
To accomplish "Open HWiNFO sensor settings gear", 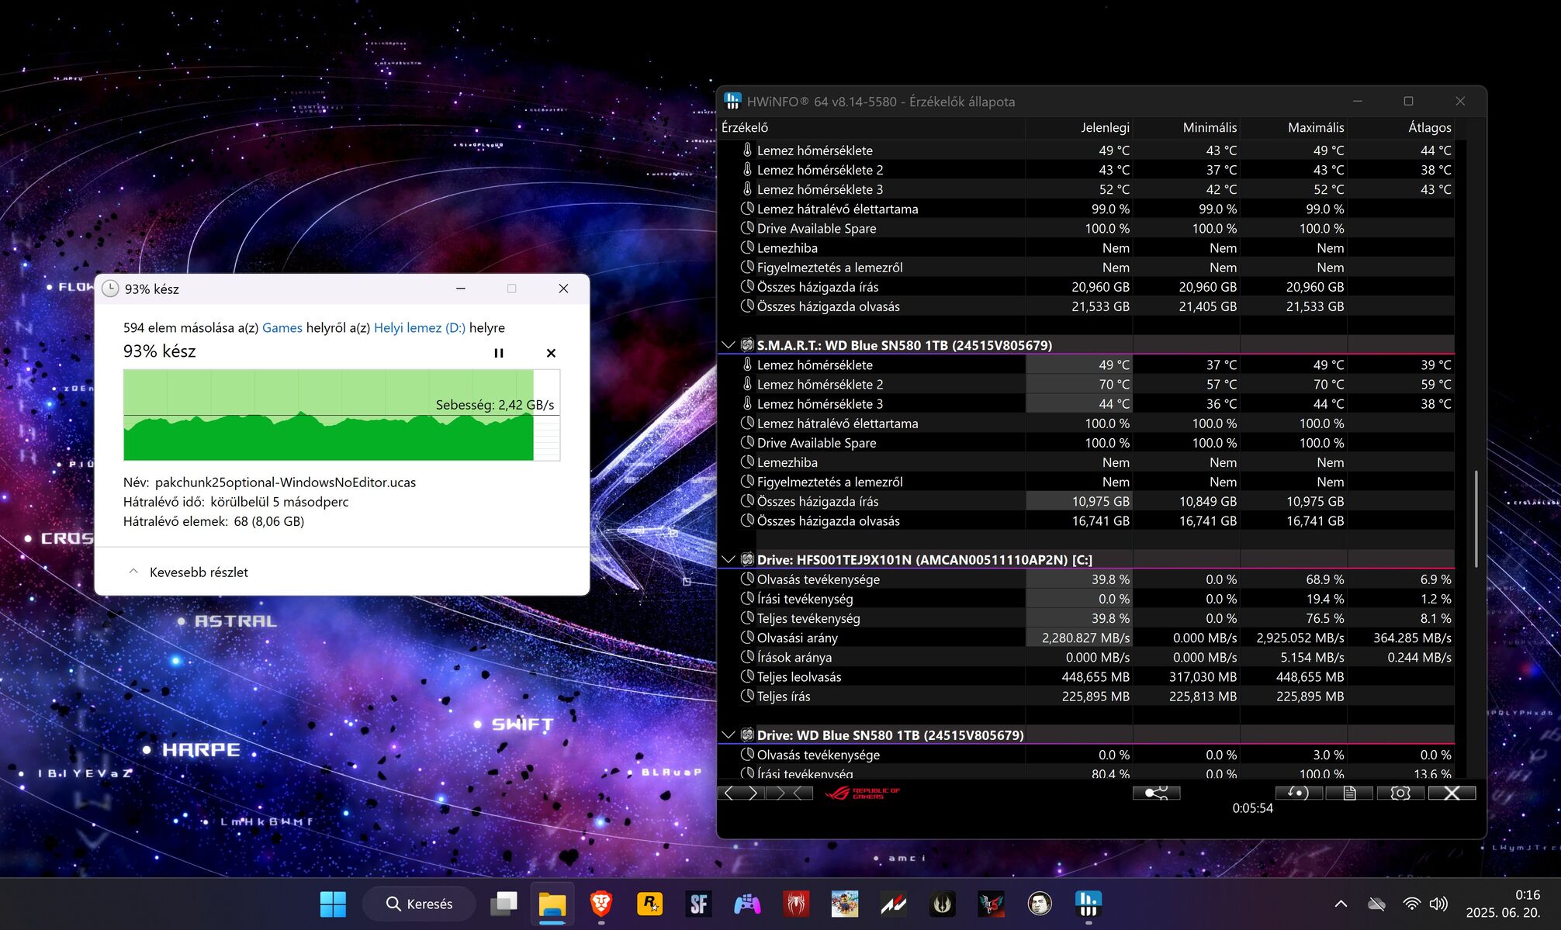I will point(1400,793).
